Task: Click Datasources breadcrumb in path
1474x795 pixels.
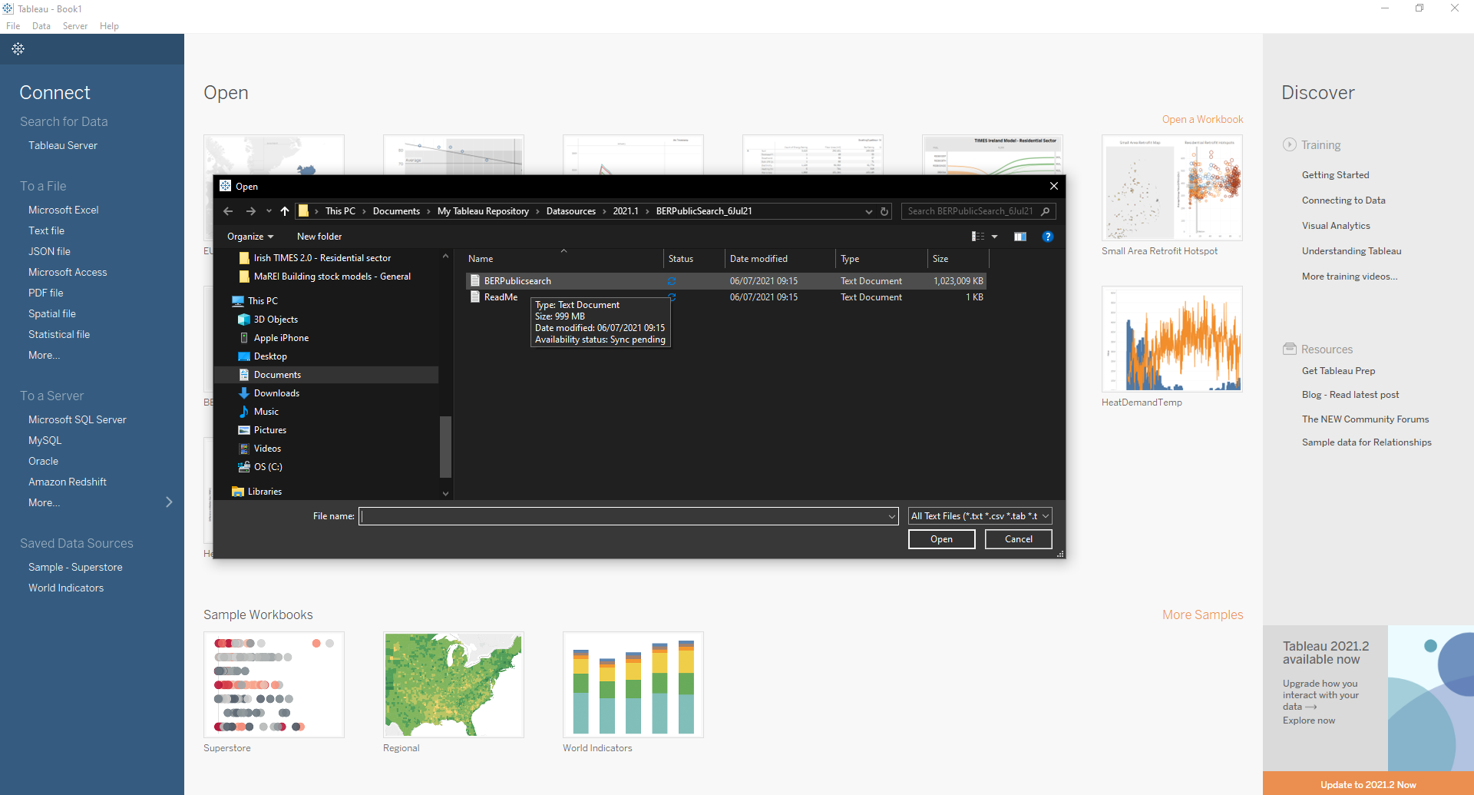Action: [x=570, y=211]
